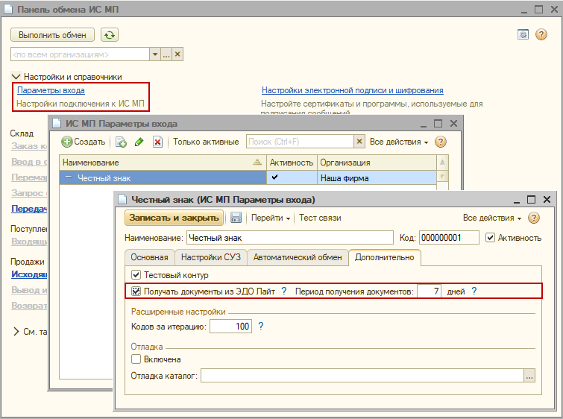Select the Честный знак row in list
Image resolution: width=563 pixels, height=419 pixels.
click(248, 177)
